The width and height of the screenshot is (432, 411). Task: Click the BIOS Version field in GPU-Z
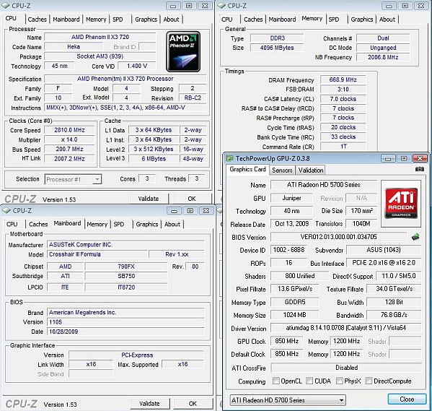click(x=338, y=237)
